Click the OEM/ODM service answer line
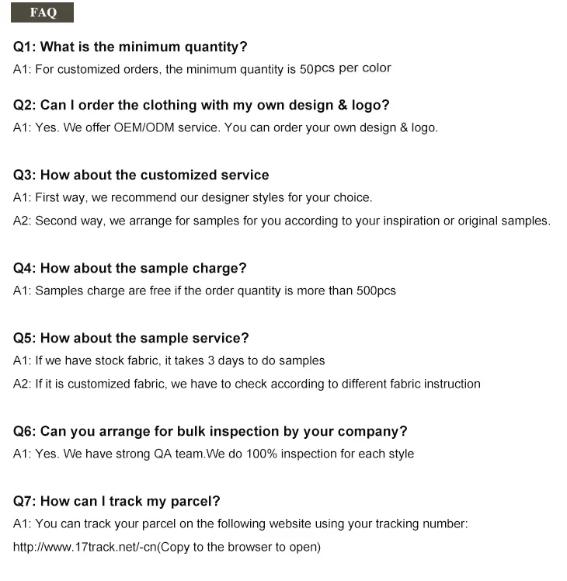 225,127
